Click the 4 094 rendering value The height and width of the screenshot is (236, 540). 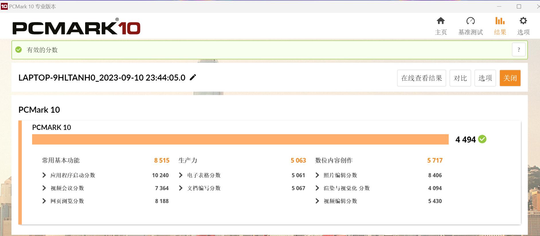pyautogui.click(x=435, y=188)
